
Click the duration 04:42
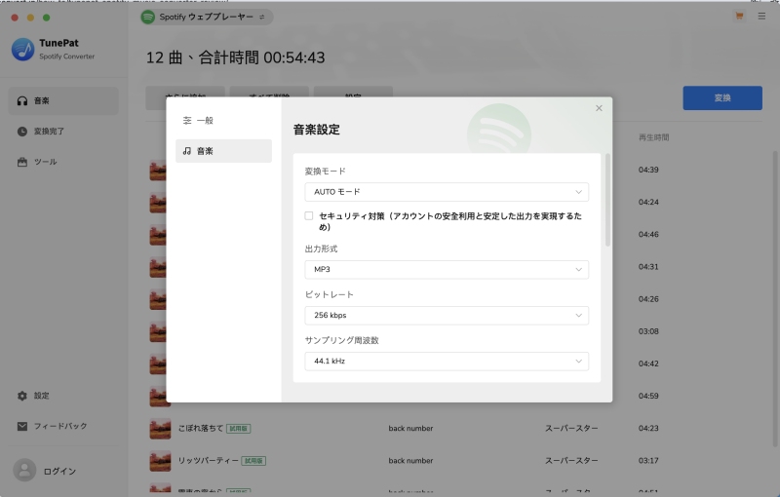648,363
